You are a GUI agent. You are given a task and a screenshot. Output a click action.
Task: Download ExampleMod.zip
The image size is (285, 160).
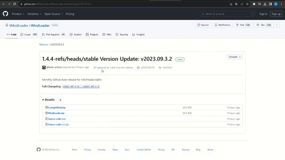point(57,108)
